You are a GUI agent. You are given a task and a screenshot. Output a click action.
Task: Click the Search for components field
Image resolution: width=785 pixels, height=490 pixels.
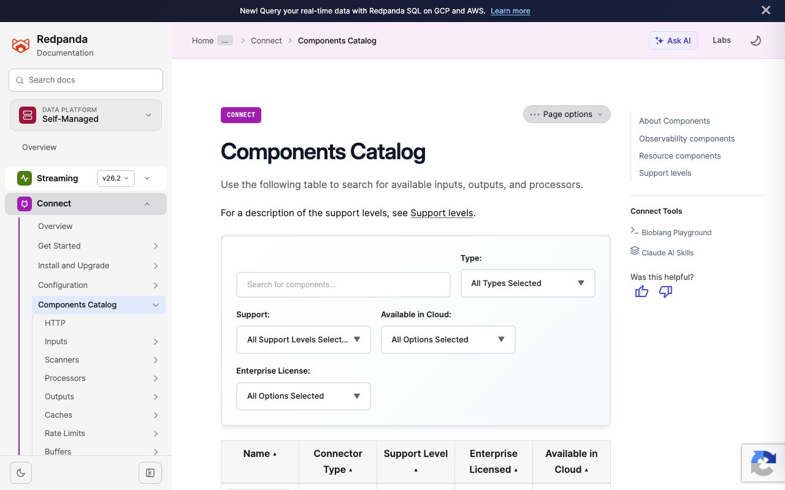click(343, 285)
